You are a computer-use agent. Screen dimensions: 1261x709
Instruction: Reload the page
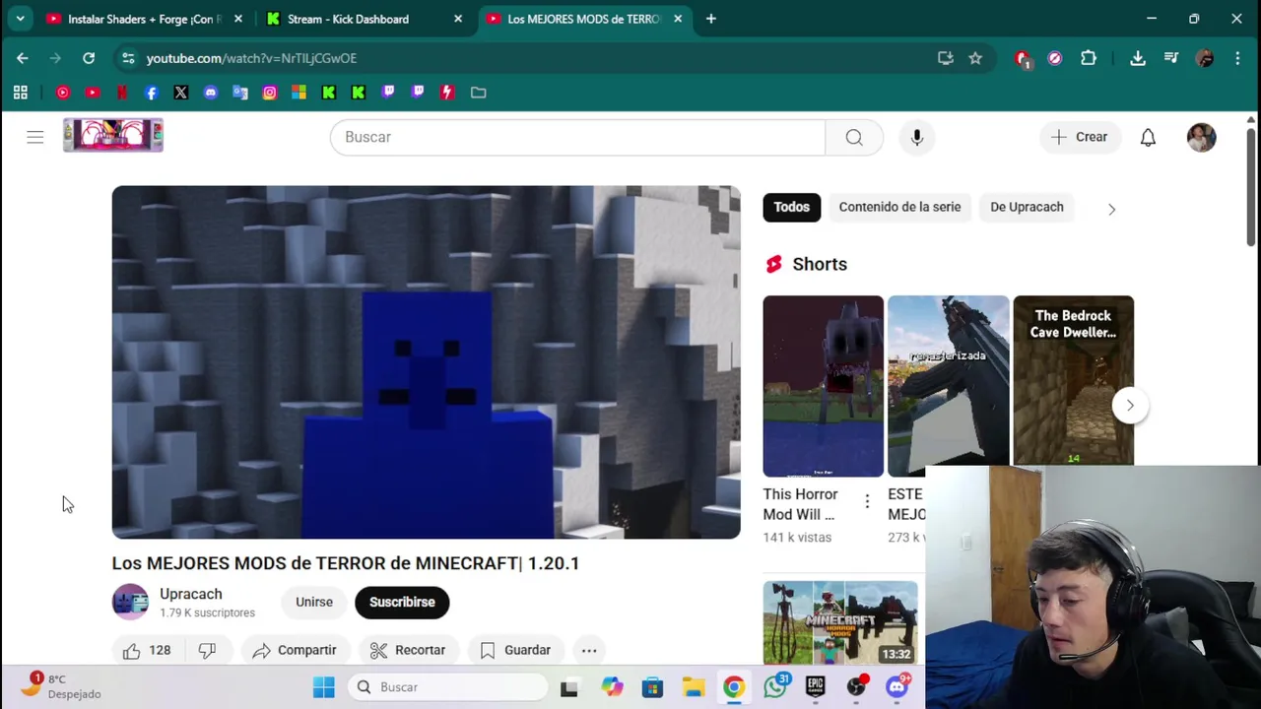pyautogui.click(x=89, y=58)
